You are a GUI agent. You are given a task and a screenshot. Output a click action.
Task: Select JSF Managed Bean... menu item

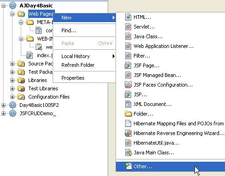pos(170,75)
